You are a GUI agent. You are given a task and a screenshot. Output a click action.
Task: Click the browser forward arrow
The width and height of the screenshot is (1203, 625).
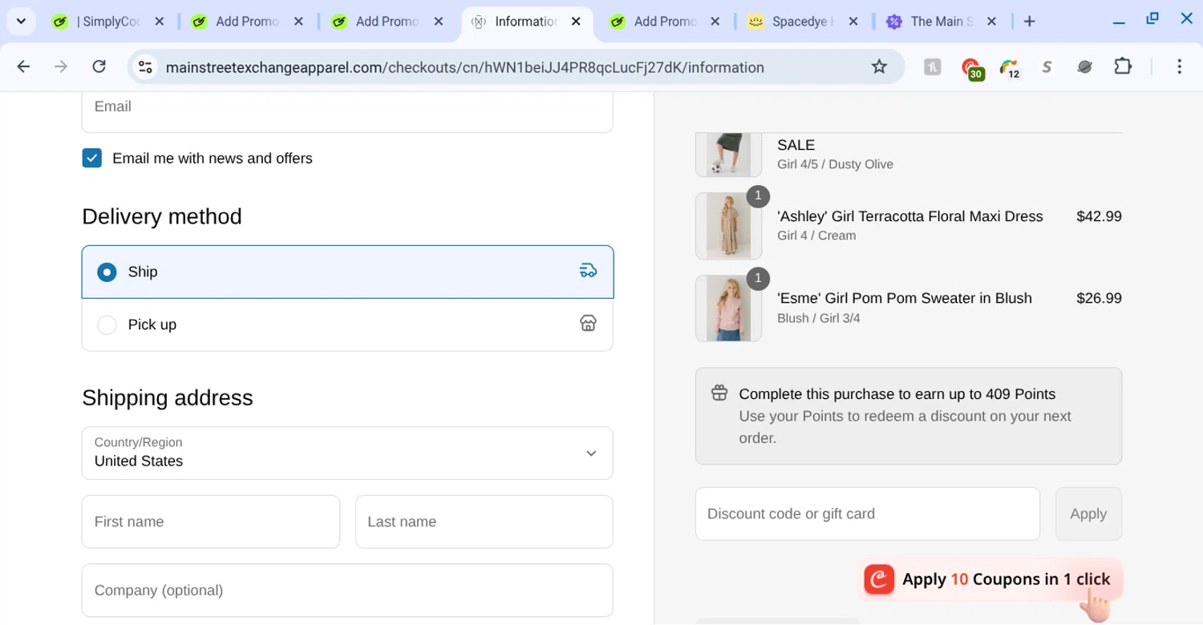coord(61,67)
